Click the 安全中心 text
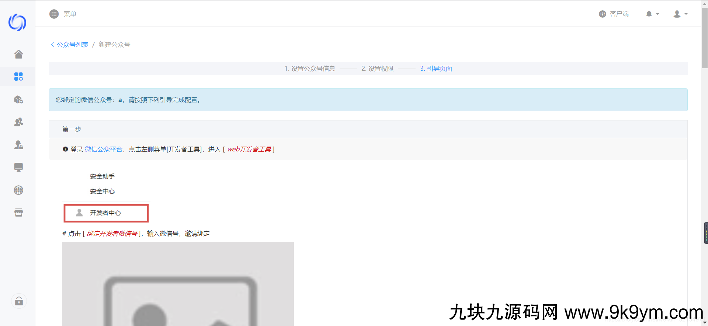The image size is (708, 326). (103, 191)
